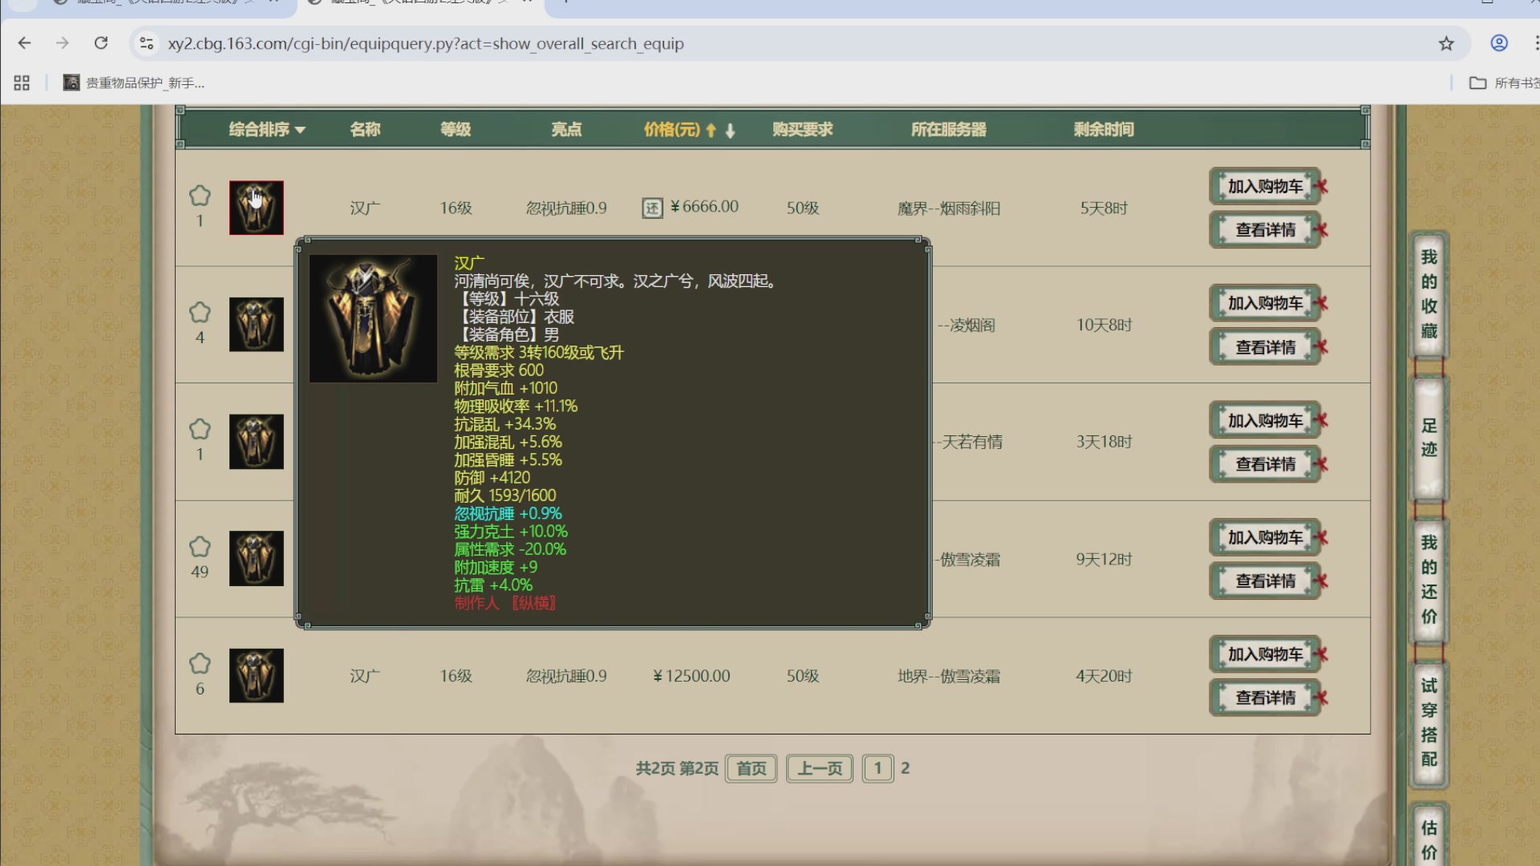Reload the page with refresh icon
Image resolution: width=1540 pixels, height=866 pixels.
point(101,43)
